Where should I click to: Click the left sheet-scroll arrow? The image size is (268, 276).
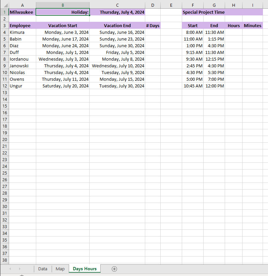(x=10, y=269)
